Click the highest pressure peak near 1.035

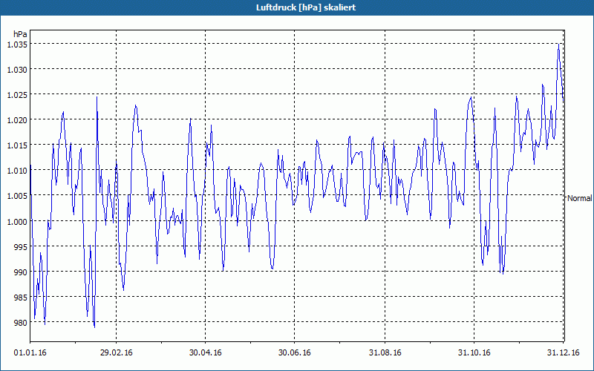(558, 45)
